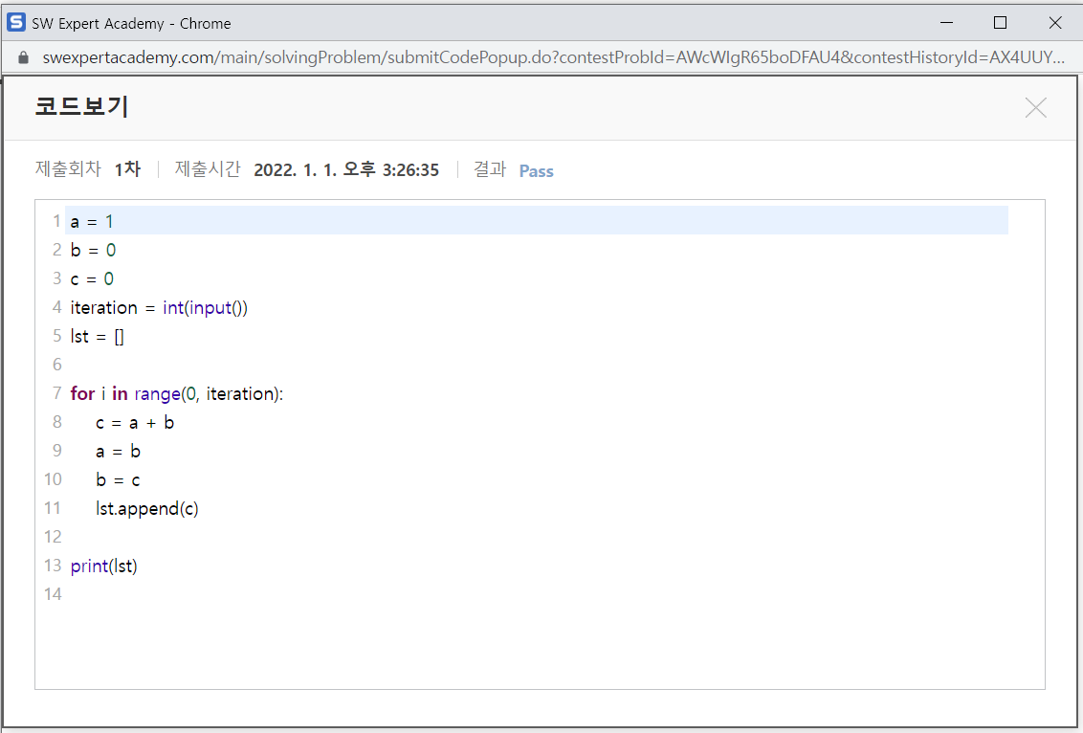Viewport: 1083px width, 733px height.
Task: Click code line 'c = 0'
Action: (91, 279)
